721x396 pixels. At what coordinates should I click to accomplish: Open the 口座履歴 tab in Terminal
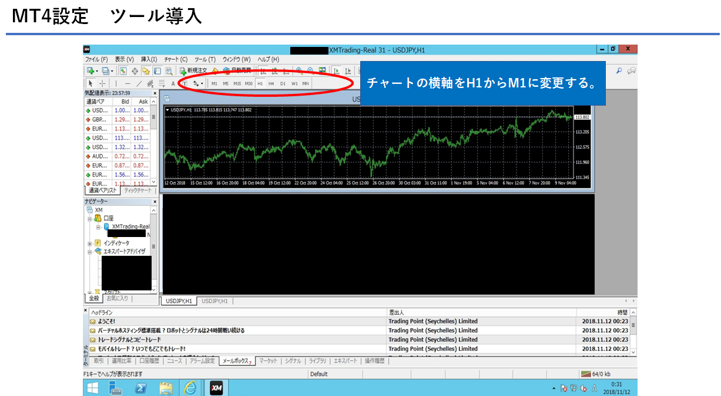click(149, 361)
